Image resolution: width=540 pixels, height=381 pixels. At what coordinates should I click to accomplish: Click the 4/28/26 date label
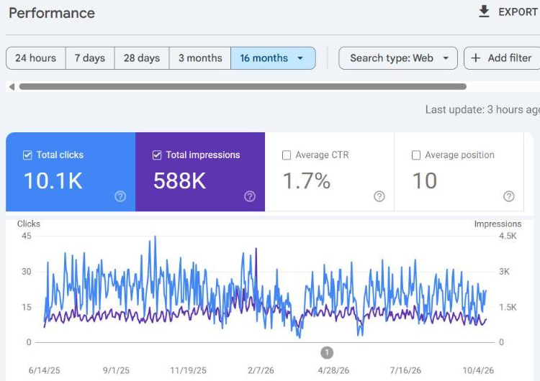[x=333, y=370]
